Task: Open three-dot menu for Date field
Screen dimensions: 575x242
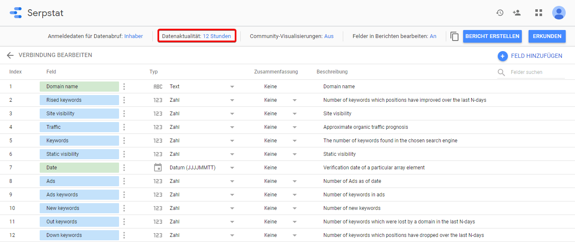Action: coord(124,168)
